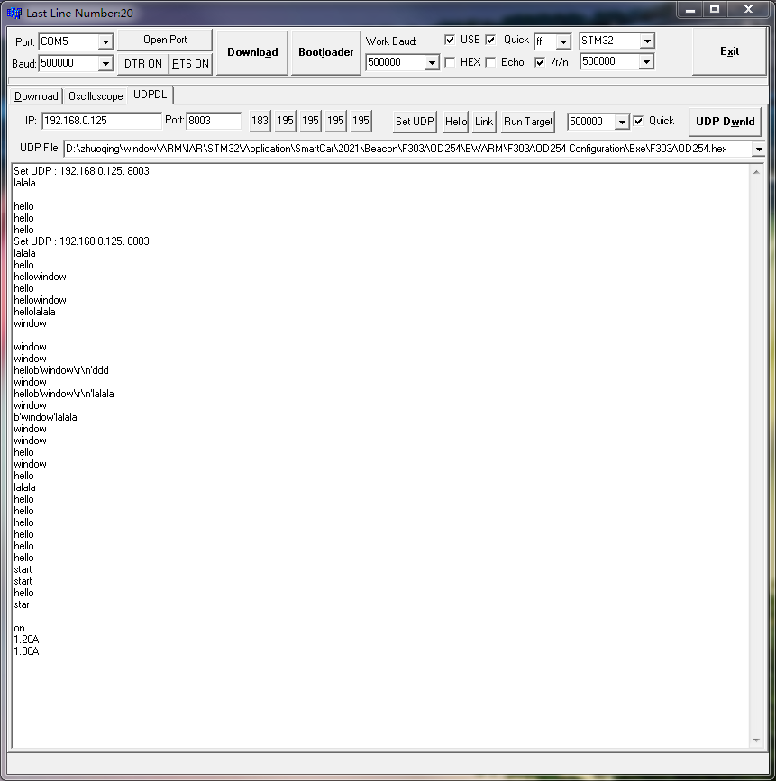The height and width of the screenshot is (781, 776).
Task: Expand the 500000 dropdown under STM32
Action: pyautogui.click(x=646, y=62)
